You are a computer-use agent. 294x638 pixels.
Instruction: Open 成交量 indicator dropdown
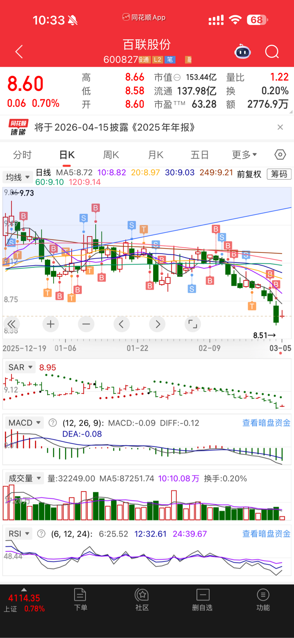click(x=25, y=478)
